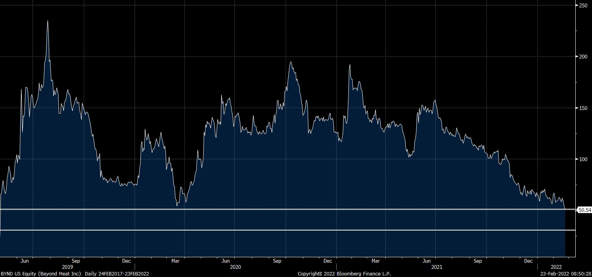
Task: Click the 2022 year label
Action: point(556,267)
